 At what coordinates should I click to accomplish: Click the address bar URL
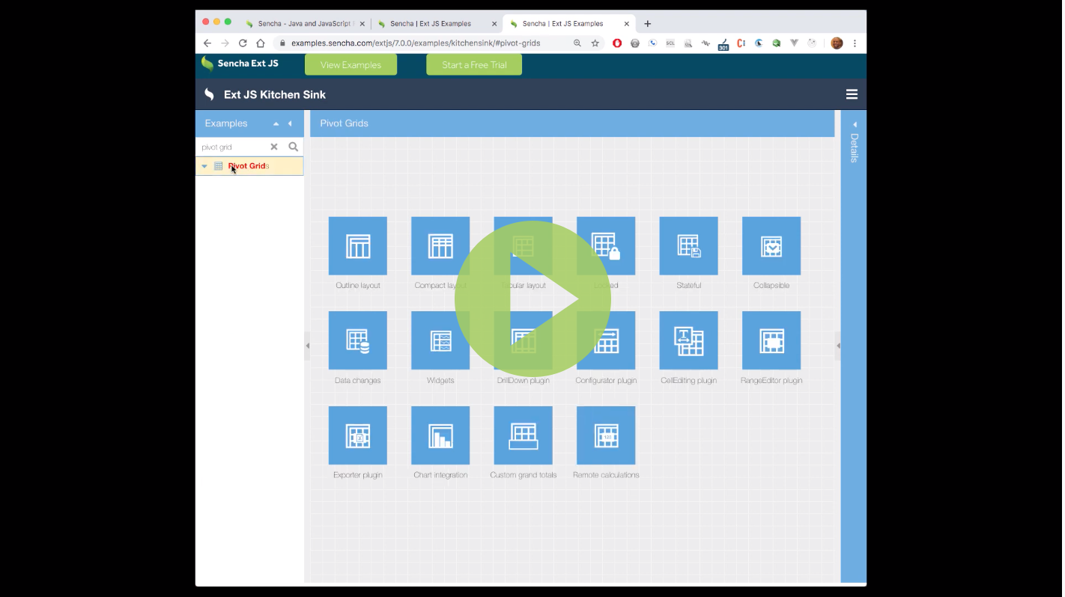(x=416, y=43)
